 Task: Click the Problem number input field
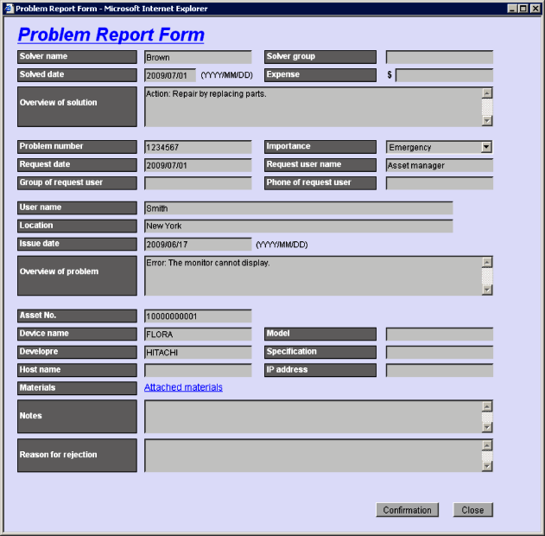198,147
